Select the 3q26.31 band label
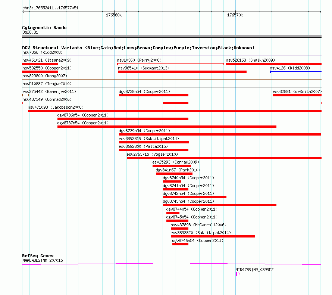Image resolution: width=332 pixels, height=295 pixels. pos(30,32)
